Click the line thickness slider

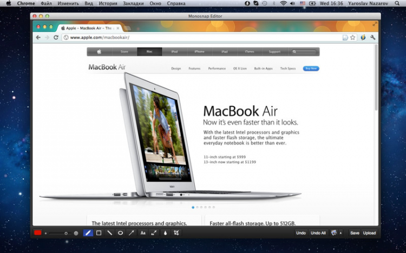(x=61, y=233)
